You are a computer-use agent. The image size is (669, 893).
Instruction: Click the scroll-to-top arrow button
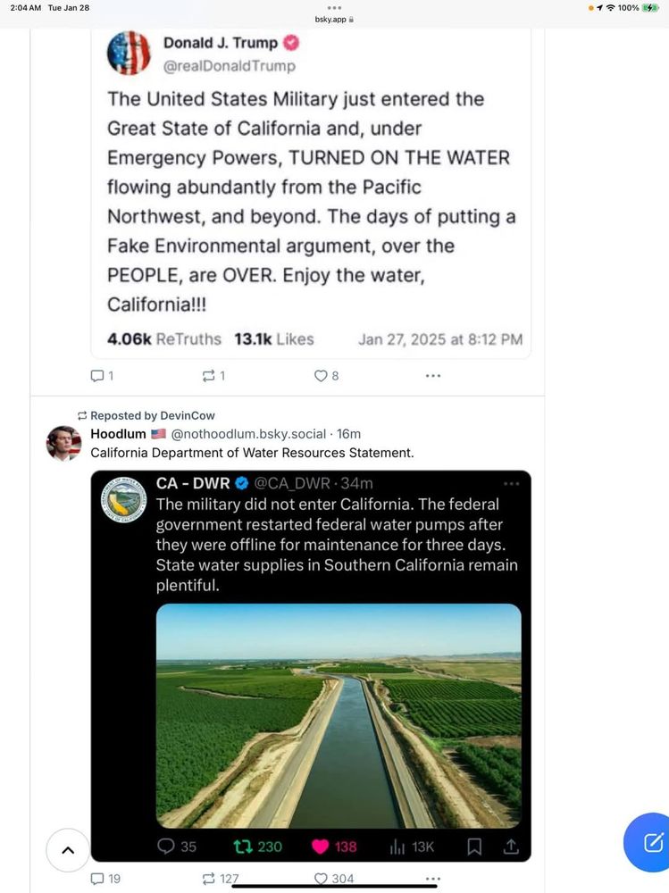point(67,850)
